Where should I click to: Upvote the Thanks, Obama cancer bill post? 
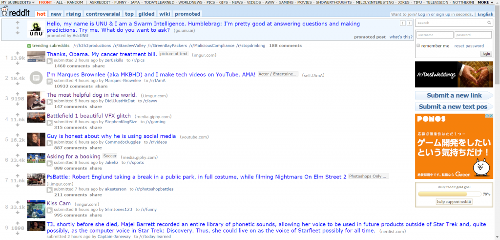pyautogui.click(x=18, y=53)
